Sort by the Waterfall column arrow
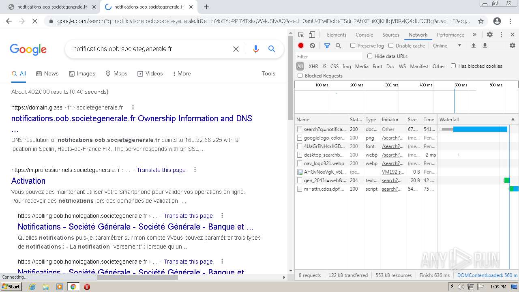Viewport: 519px width, 292px height. 513,119
